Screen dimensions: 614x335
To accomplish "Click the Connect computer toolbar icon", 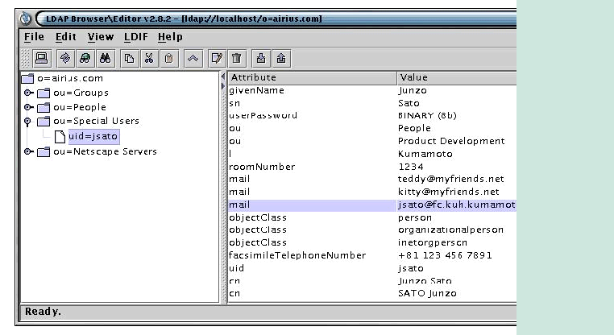I will [x=42, y=59].
